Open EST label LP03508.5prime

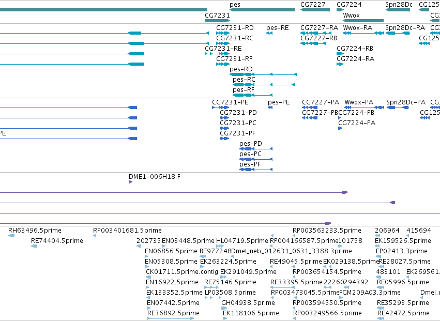point(231,293)
